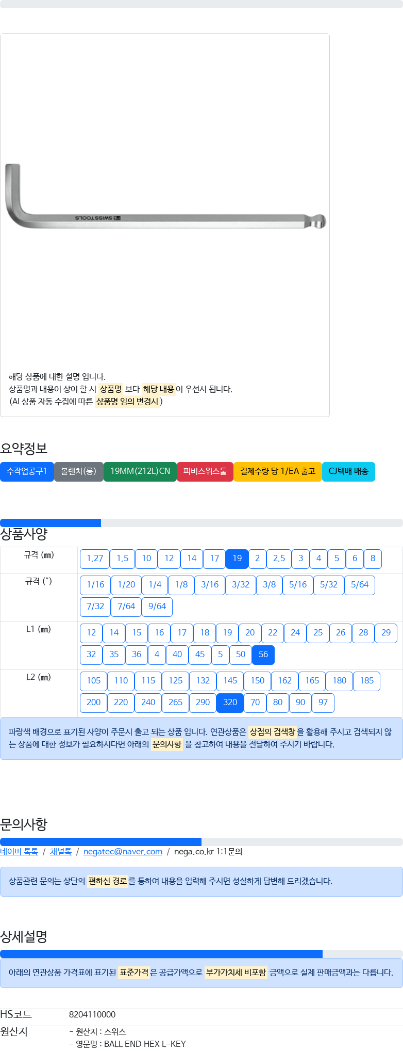Select the 105 value for L2
403x1051 pixels.
tap(94, 681)
